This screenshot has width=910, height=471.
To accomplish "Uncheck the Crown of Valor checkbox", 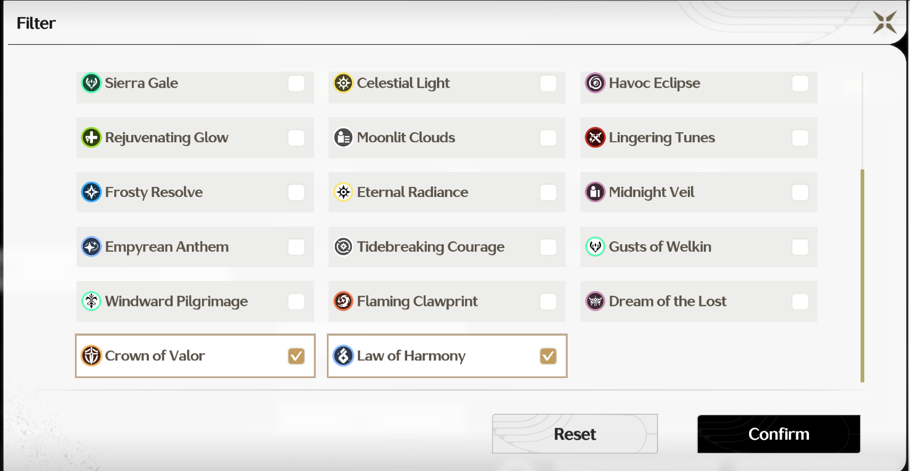I will coord(296,356).
